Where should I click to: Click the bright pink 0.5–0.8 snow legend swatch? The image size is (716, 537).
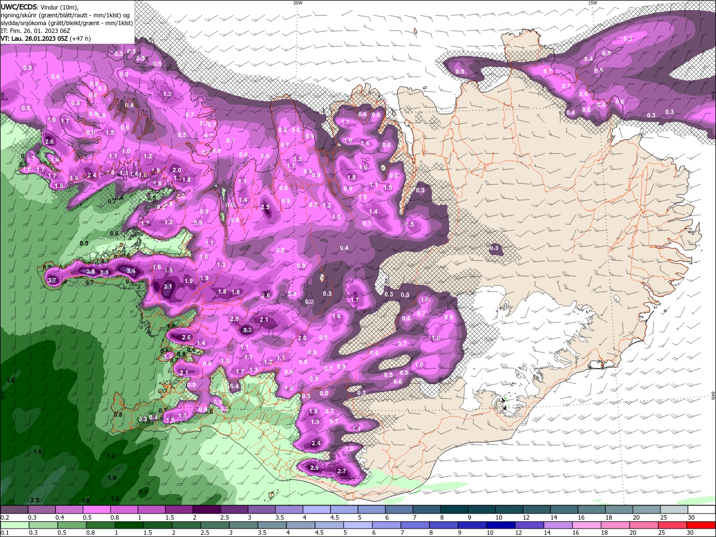point(96,510)
